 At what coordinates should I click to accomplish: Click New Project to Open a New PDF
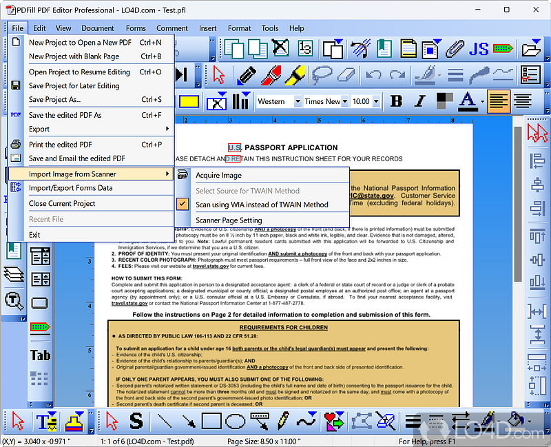[91, 43]
